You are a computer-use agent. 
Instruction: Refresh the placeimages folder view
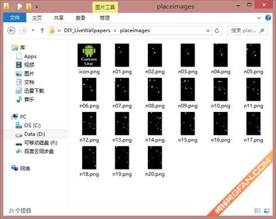point(217,30)
